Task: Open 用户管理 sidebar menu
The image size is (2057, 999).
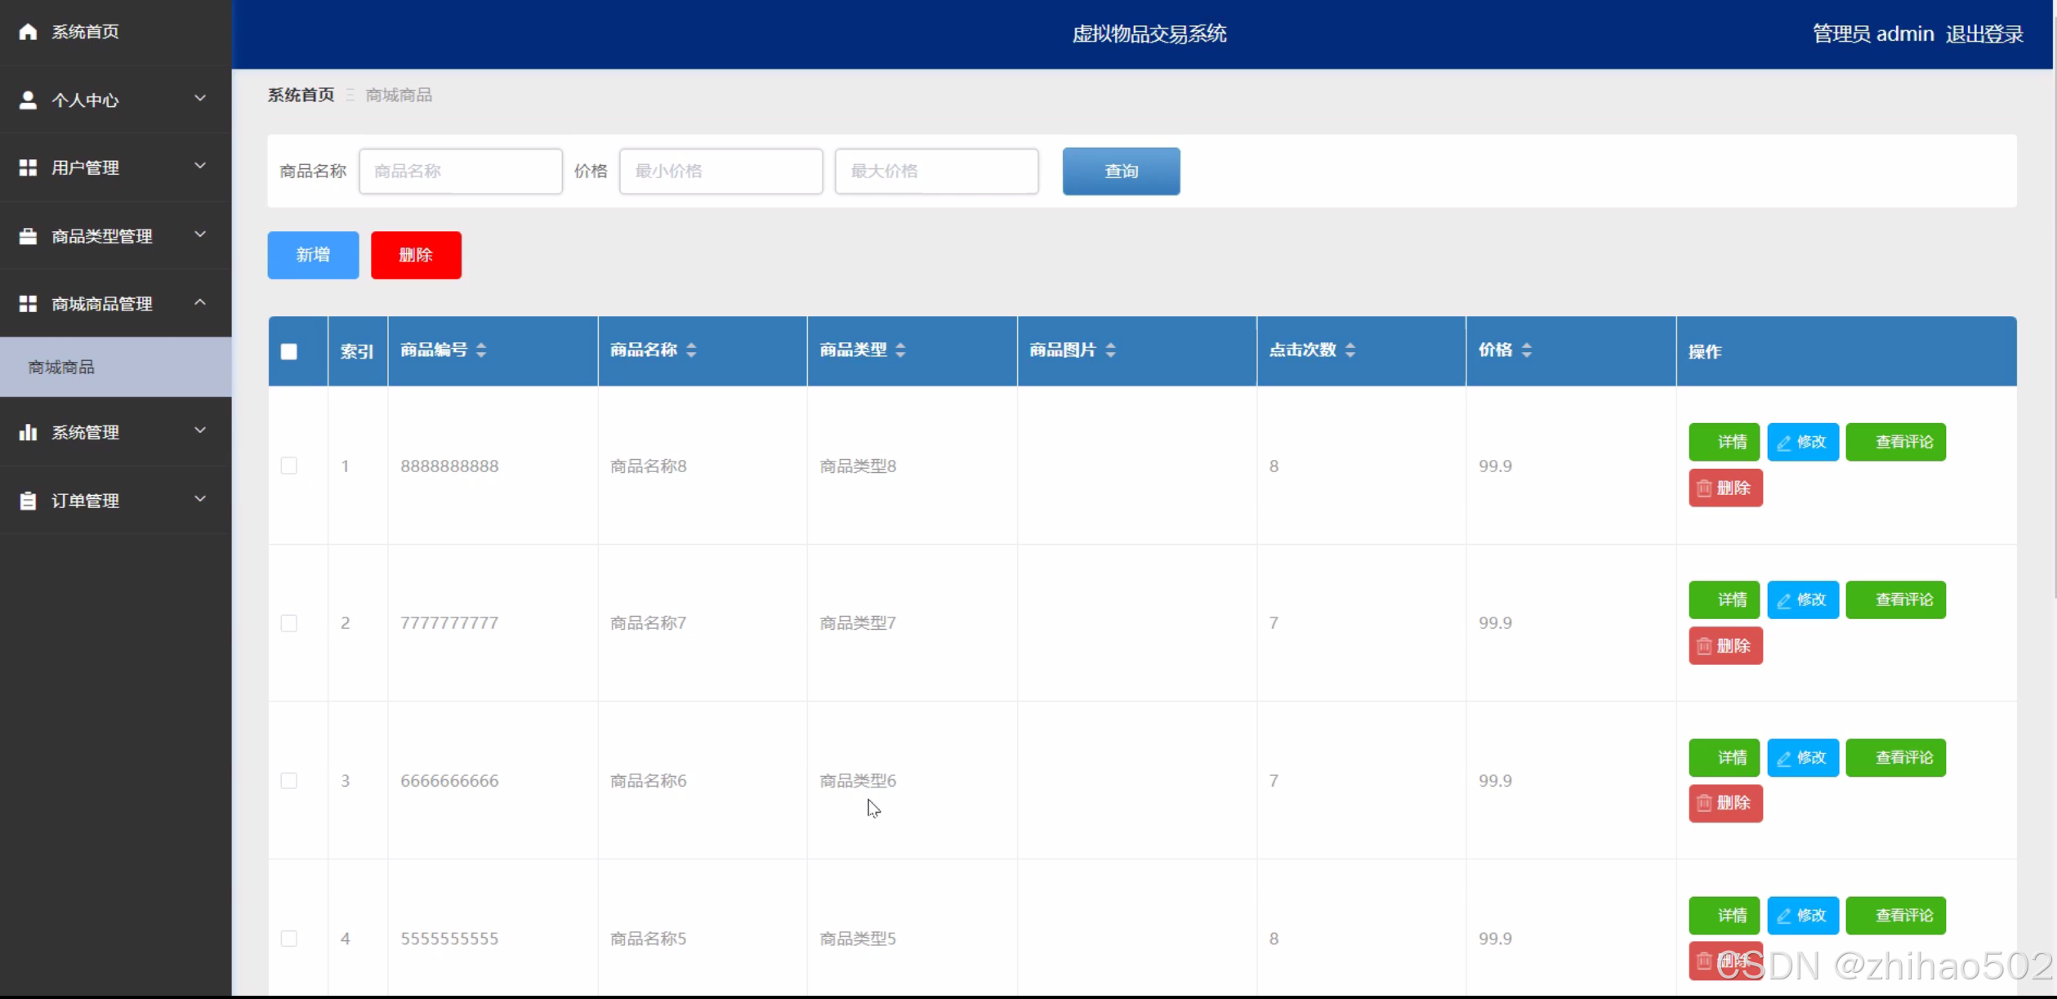Action: tap(116, 167)
